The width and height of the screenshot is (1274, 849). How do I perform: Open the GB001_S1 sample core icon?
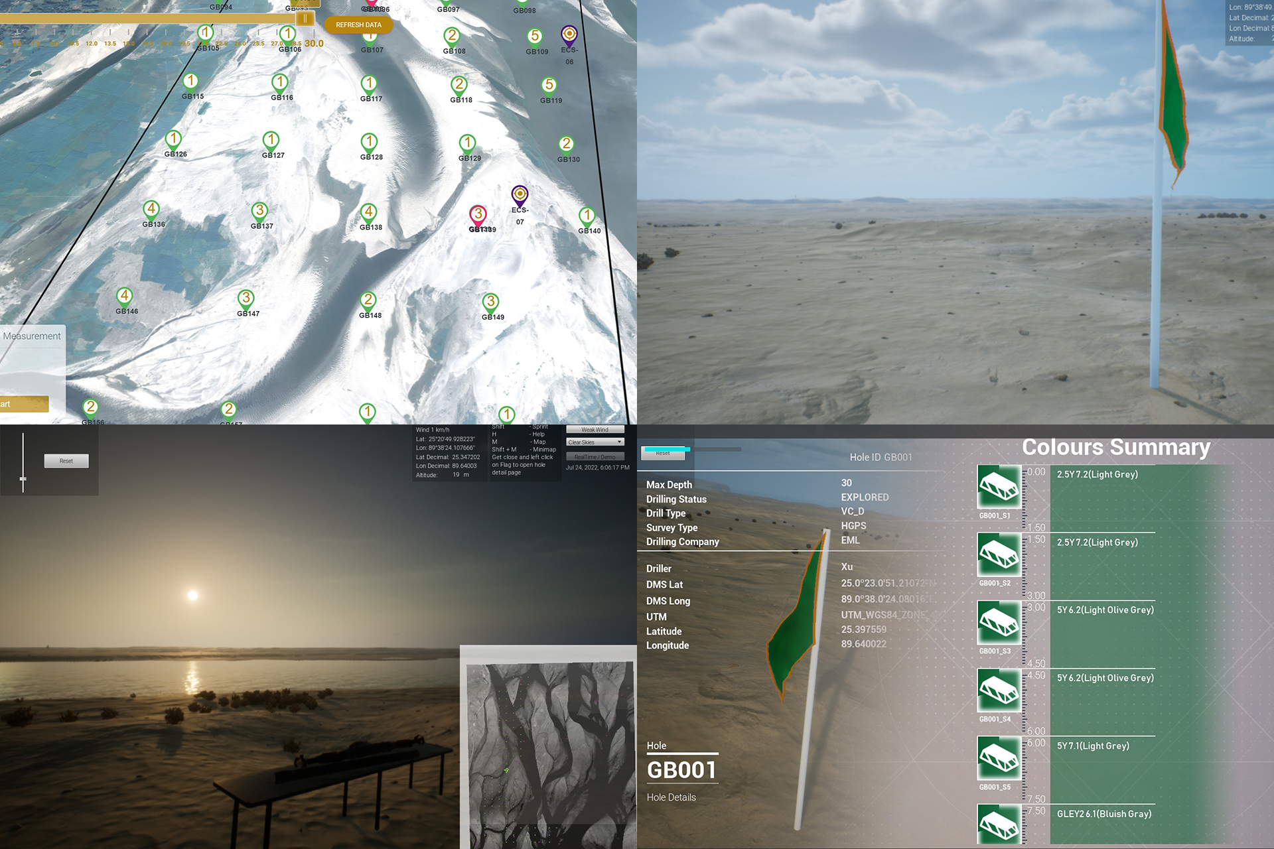click(x=999, y=487)
